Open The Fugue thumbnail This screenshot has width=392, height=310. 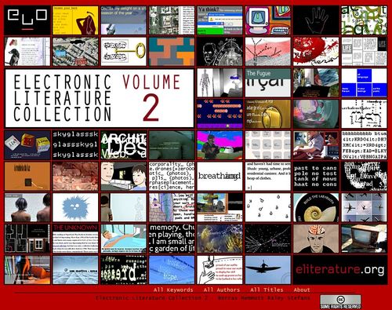[268, 82]
